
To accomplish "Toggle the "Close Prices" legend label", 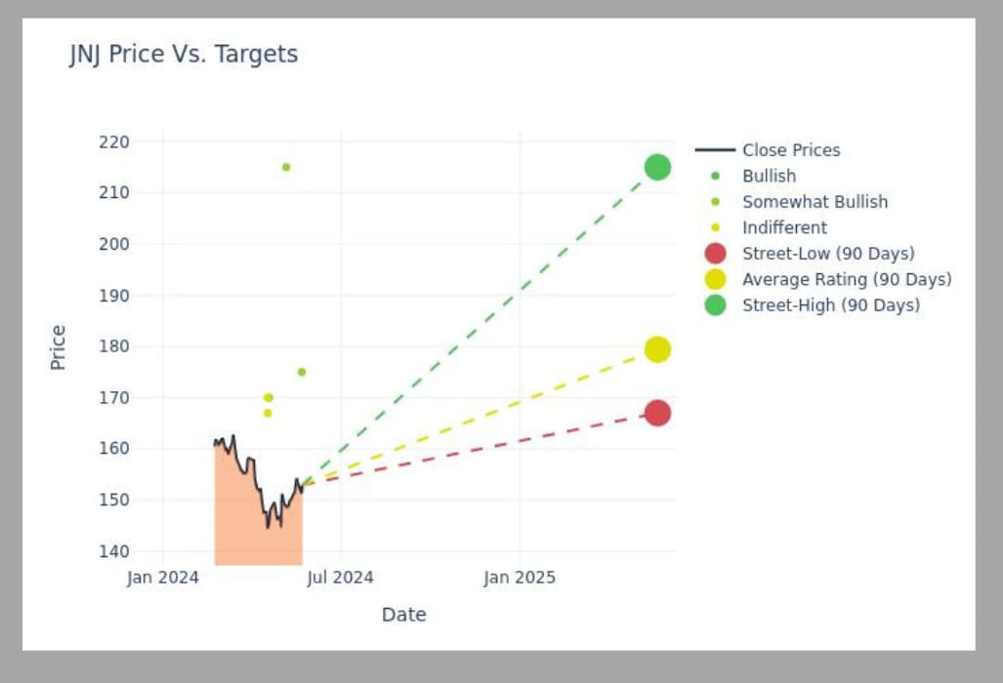I will [x=791, y=150].
